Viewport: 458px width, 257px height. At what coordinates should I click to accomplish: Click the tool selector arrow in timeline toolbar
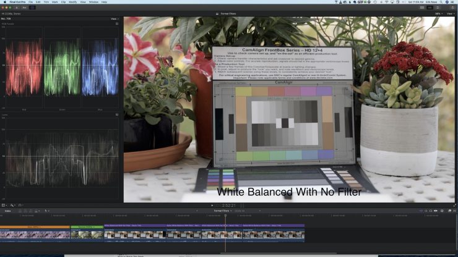46,211
